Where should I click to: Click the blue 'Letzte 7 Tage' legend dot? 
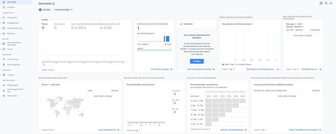tap(223, 64)
